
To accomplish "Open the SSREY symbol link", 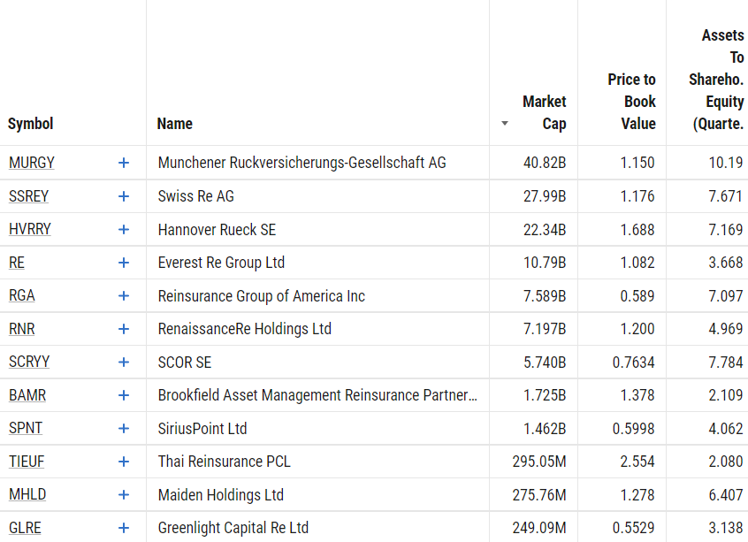I will coord(28,196).
